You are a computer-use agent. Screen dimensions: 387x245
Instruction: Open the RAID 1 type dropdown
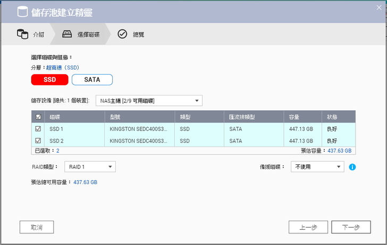(90, 167)
